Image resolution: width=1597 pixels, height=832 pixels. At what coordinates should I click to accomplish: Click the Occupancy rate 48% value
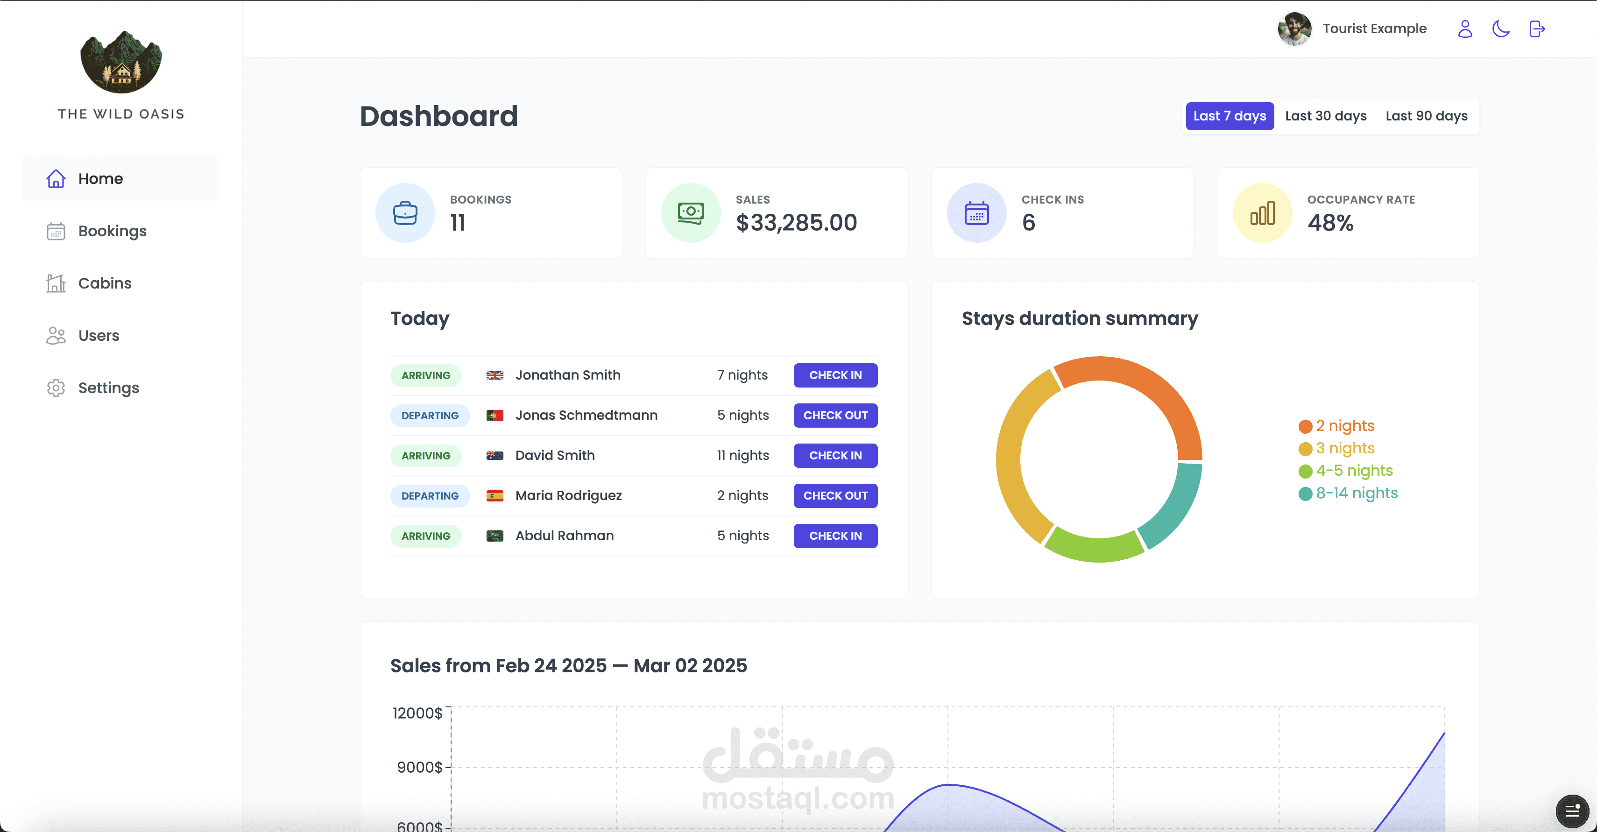pos(1330,223)
